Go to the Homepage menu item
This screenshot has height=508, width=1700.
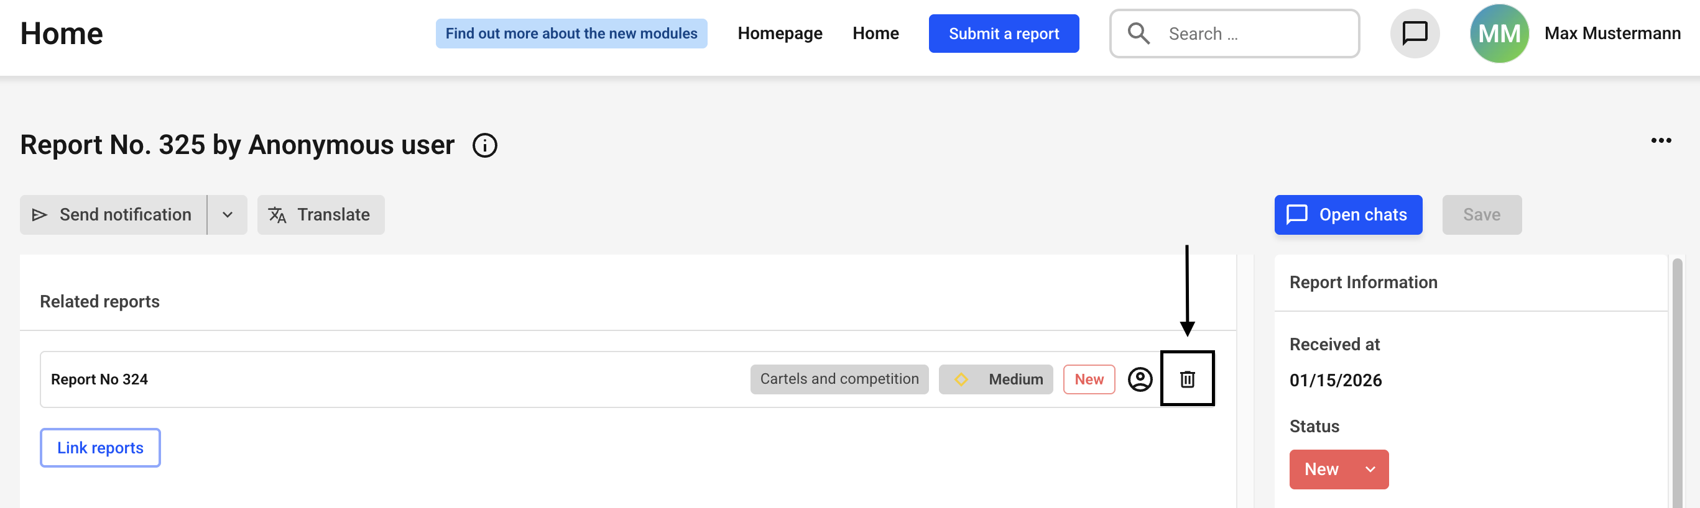coord(779,33)
